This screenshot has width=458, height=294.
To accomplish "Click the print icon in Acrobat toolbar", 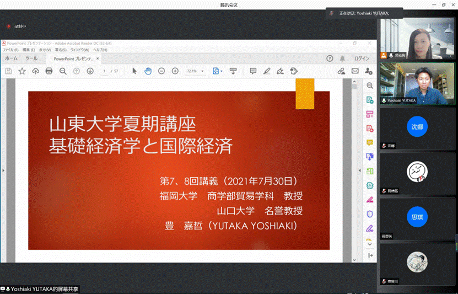I will point(49,71).
